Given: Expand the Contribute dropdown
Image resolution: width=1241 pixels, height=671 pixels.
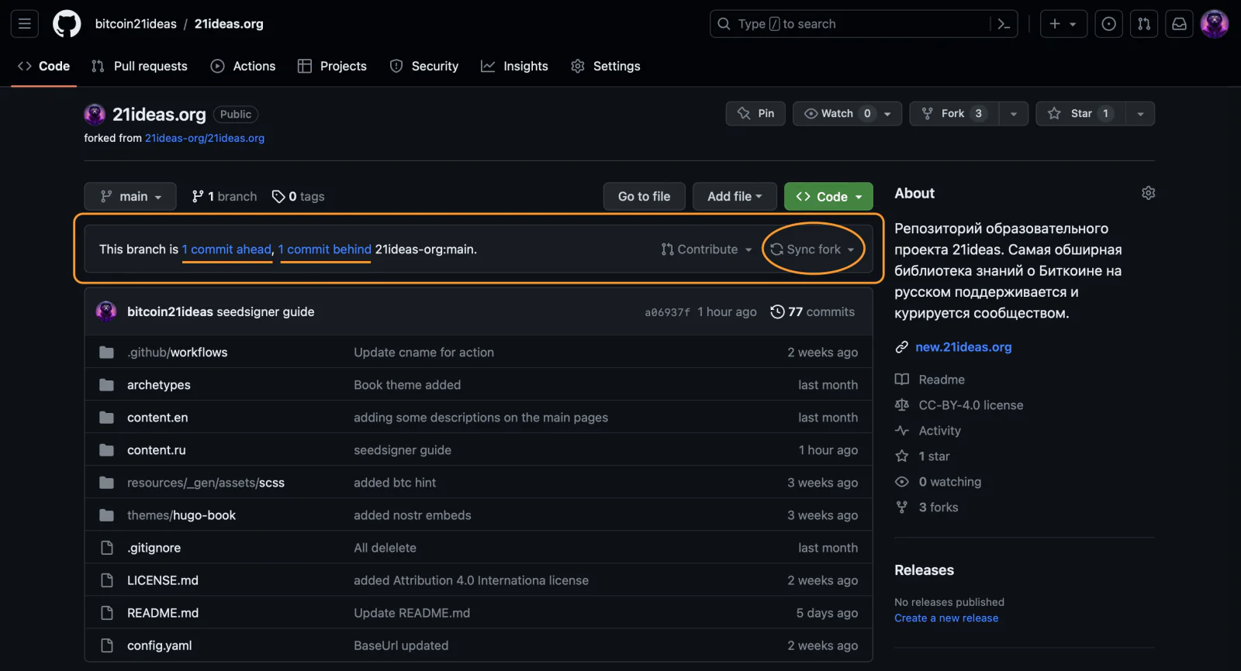Looking at the screenshot, I should [x=707, y=249].
